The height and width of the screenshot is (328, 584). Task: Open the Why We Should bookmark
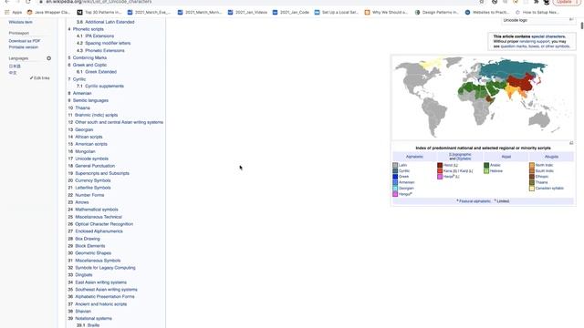pyautogui.click(x=386, y=12)
